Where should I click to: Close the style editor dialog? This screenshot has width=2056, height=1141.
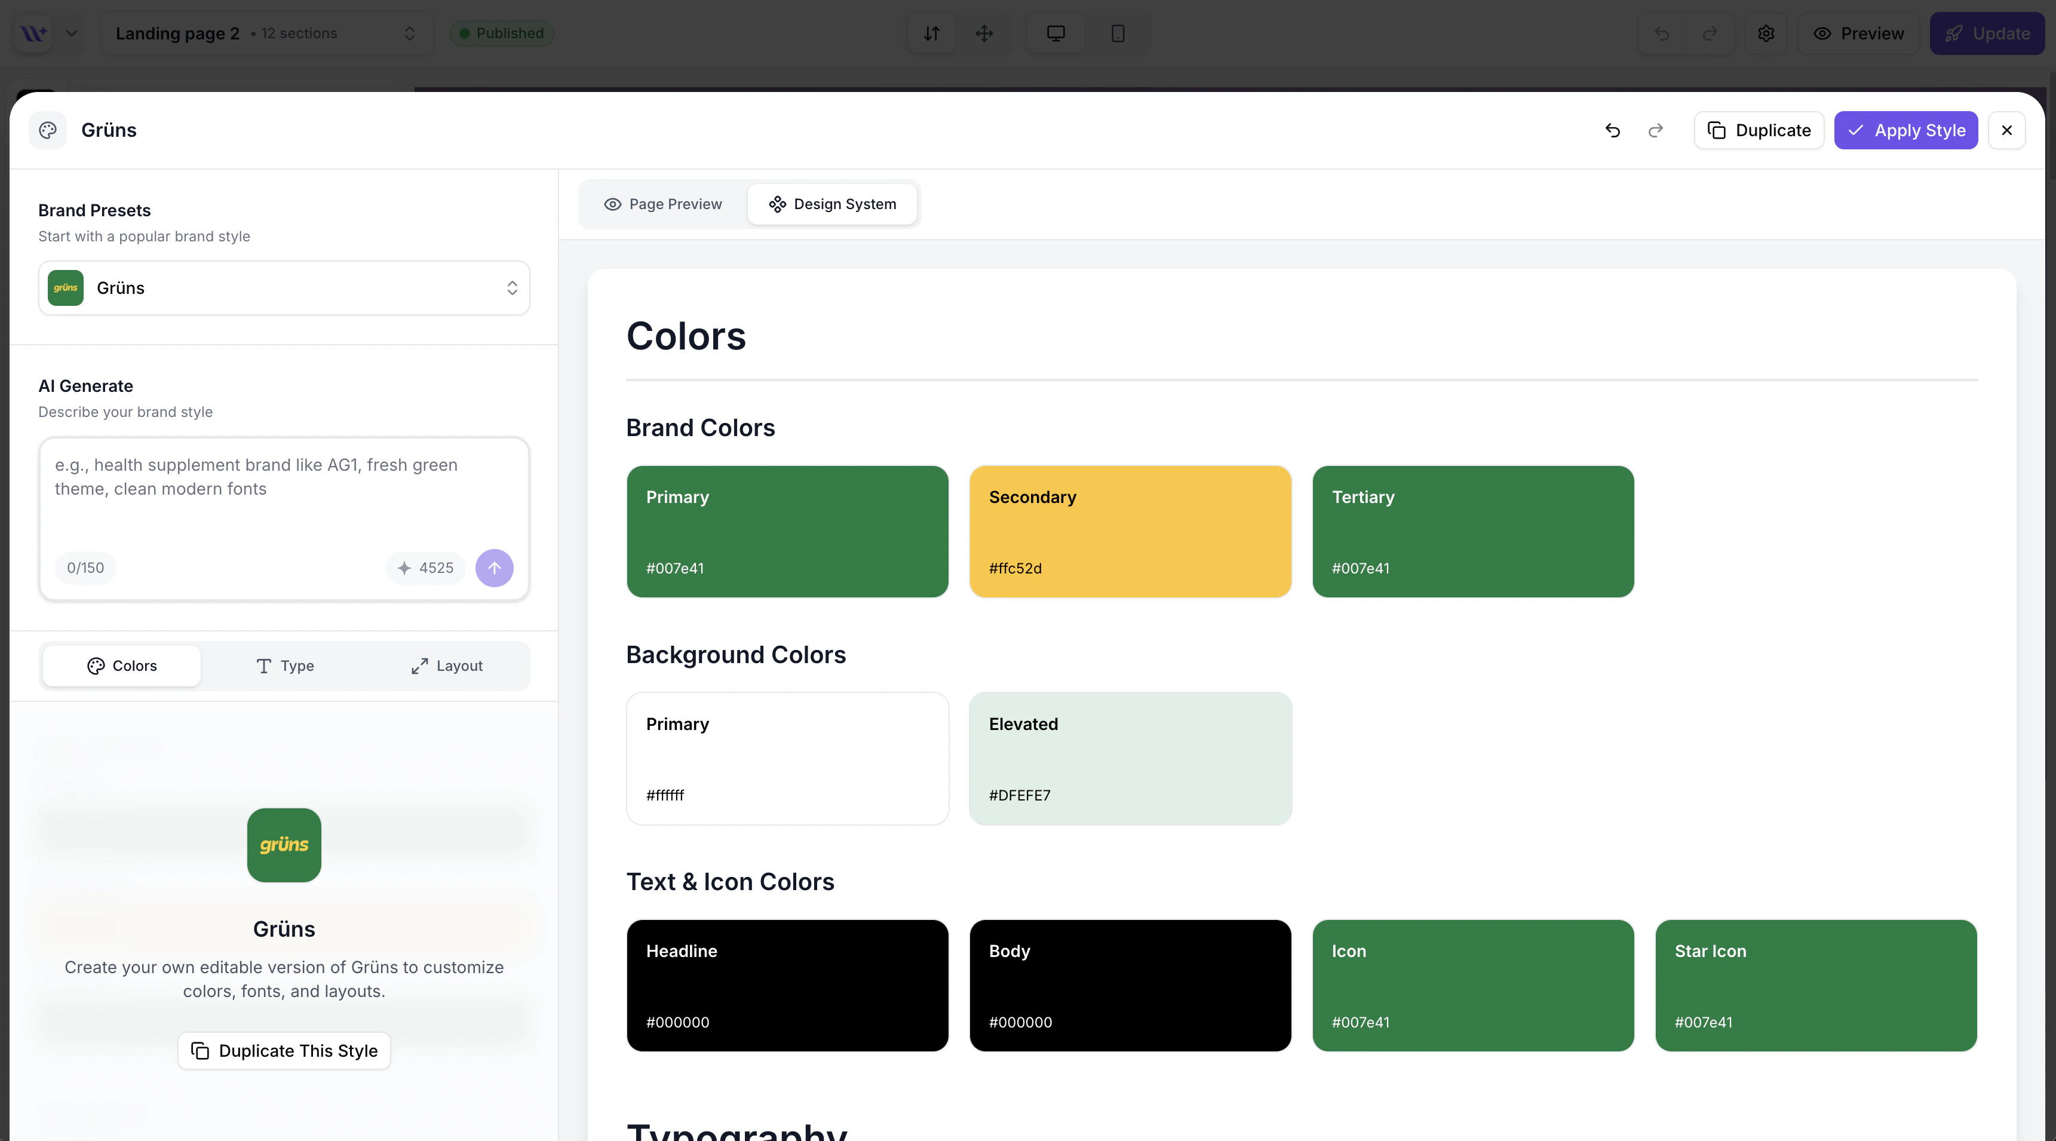(x=2006, y=130)
